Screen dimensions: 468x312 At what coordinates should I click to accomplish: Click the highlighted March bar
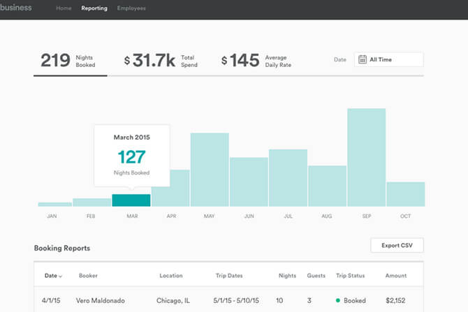[131, 200]
